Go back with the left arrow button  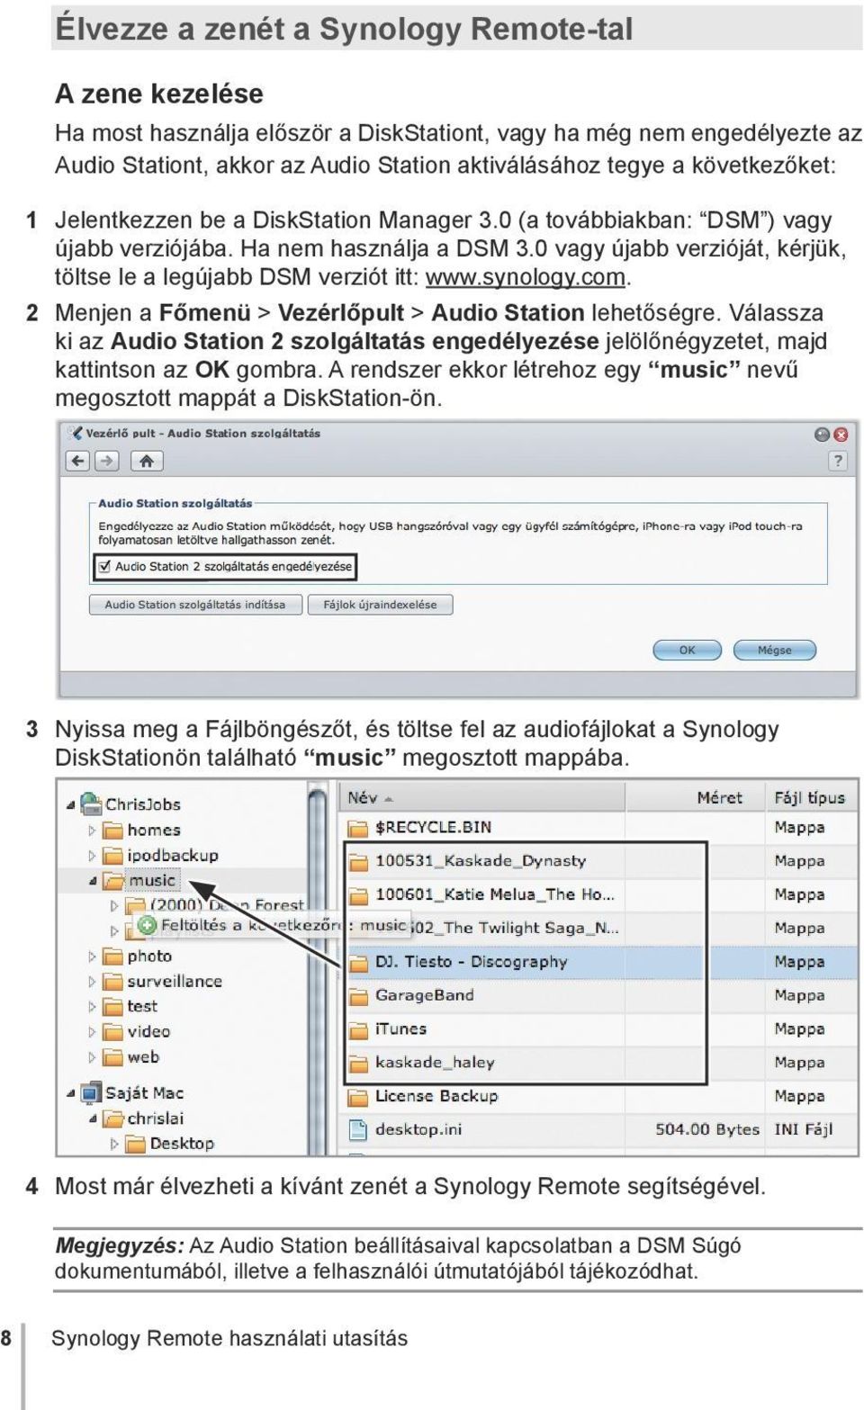tap(78, 462)
